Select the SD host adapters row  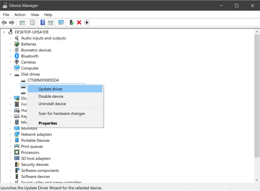pos(36,158)
